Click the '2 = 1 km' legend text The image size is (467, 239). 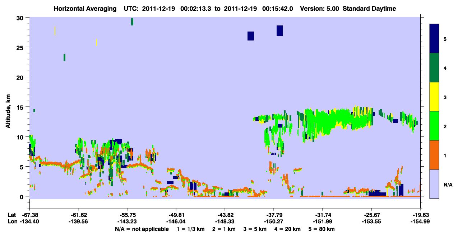(x=224, y=229)
